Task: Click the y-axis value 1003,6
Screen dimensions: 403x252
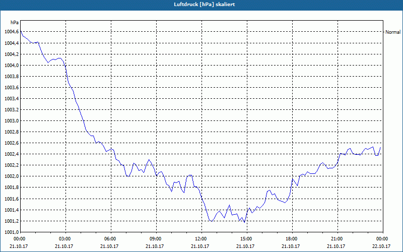Action: coord(12,88)
